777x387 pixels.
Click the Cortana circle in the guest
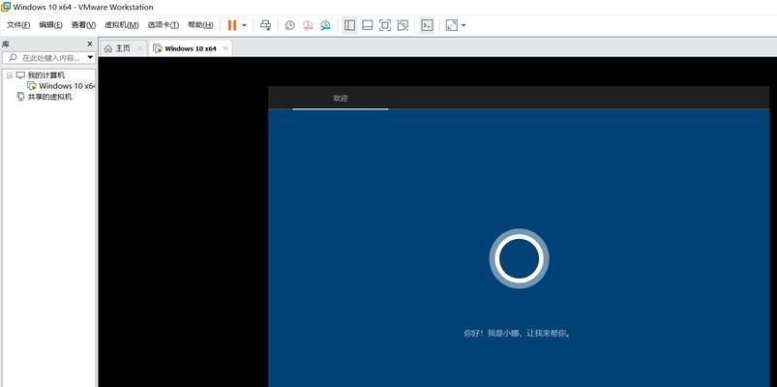[519, 258]
